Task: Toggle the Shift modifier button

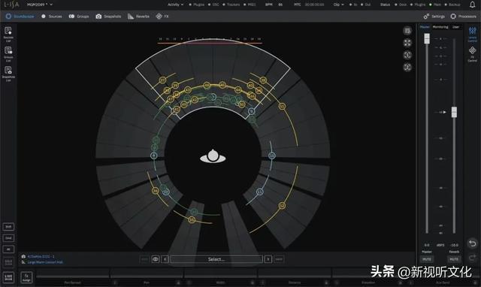Action: click(8, 227)
